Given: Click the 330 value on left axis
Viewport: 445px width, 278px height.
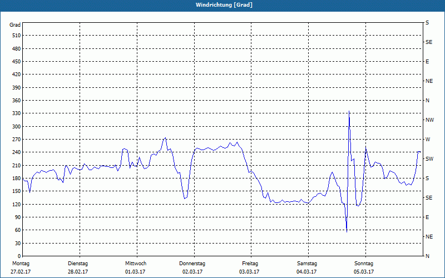Looking at the screenshot, I should click(17, 113).
